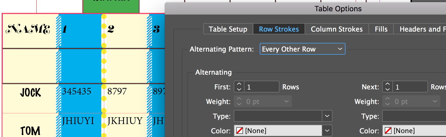Open the first Weight dropdown
The image size is (446, 137).
pos(263,101)
